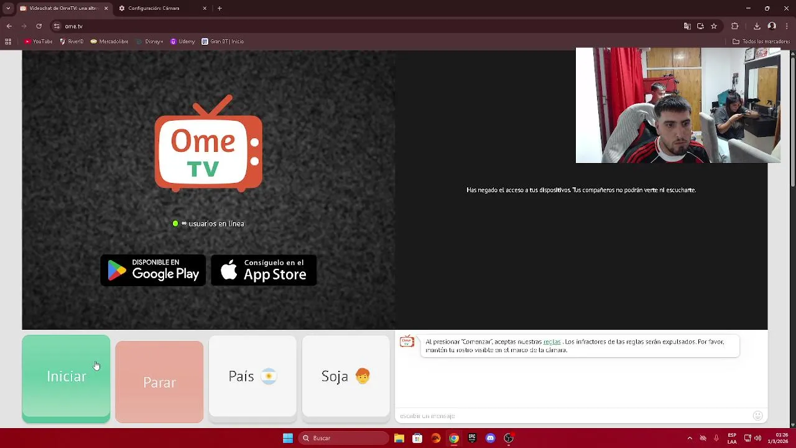
Task: Click the ome.tv address bar
Action: pyautogui.click(x=367, y=26)
